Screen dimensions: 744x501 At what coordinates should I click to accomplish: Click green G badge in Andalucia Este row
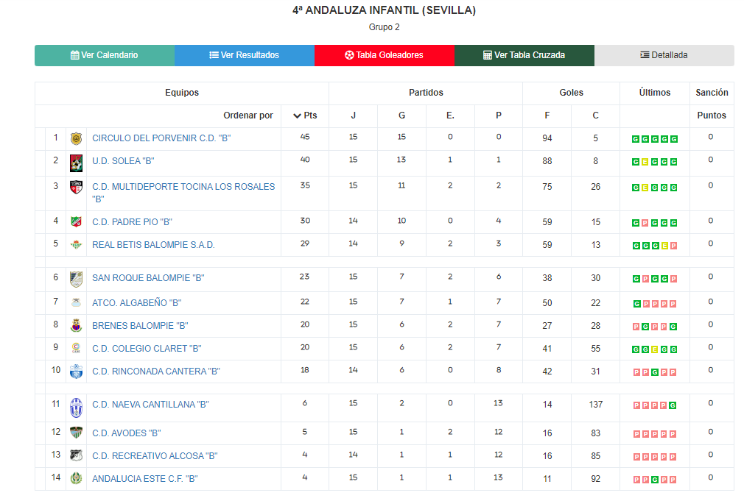point(655,480)
